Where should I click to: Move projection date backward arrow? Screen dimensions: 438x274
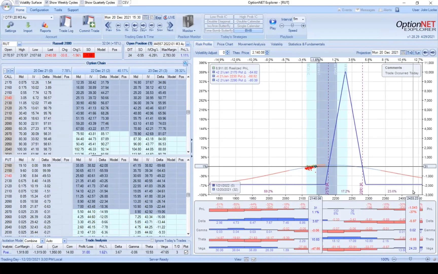[x=425, y=53]
